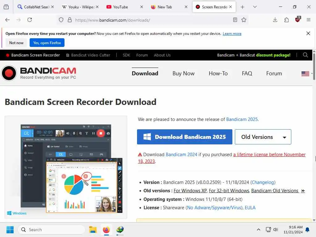The height and width of the screenshot is (237, 316).
Task: Click the page vertical scrollbar thumb
Action: click(314, 67)
